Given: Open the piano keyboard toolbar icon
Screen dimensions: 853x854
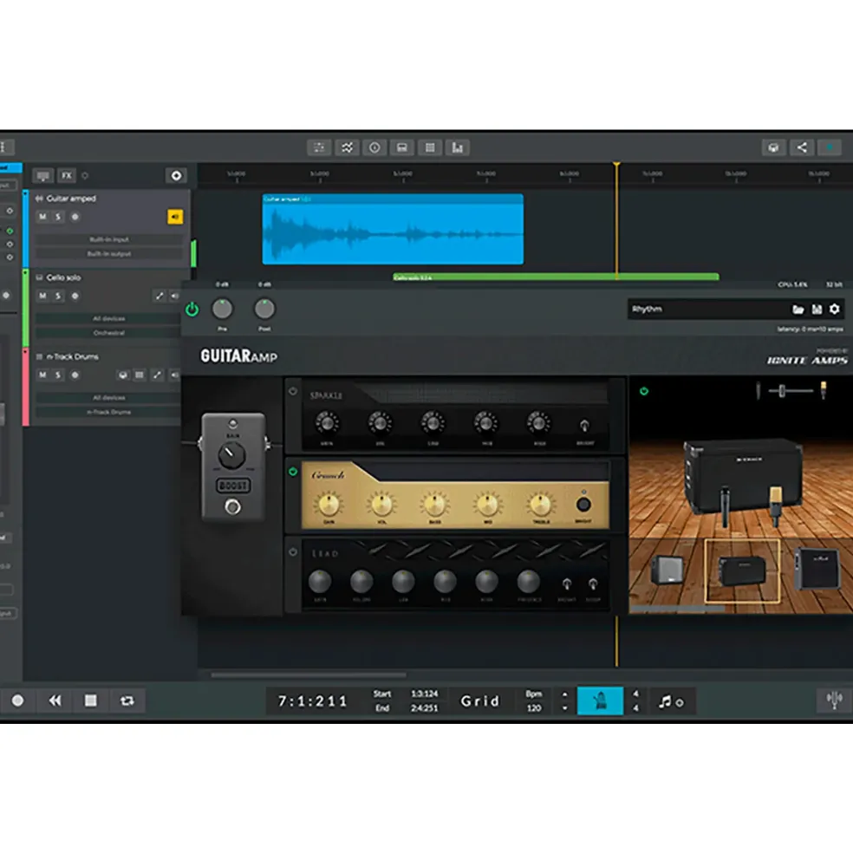Looking at the screenshot, I should tap(402, 147).
